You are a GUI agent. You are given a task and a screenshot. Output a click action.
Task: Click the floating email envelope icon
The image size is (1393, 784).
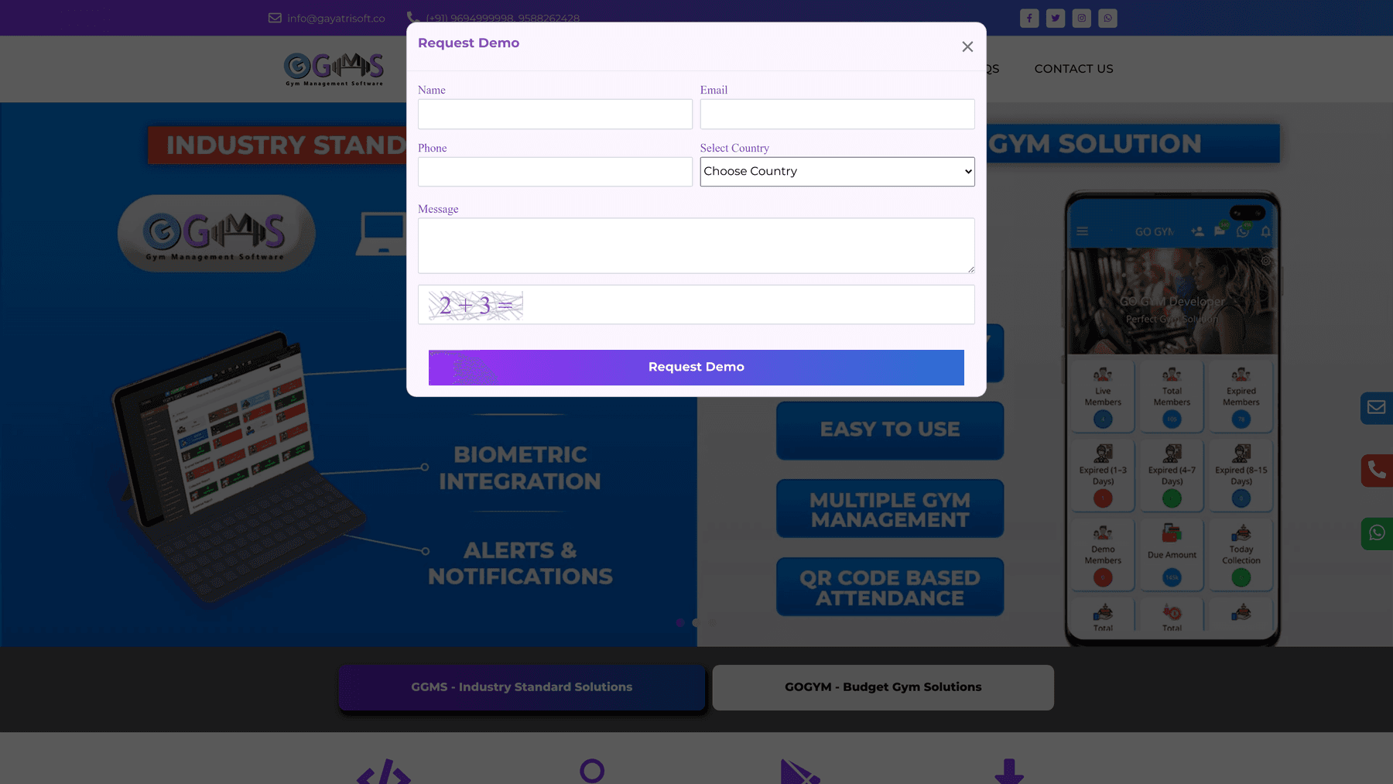click(1376, 408)
